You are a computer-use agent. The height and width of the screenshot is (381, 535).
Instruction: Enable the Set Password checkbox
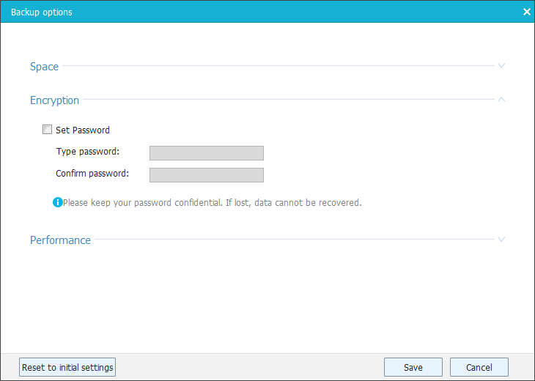coord(48,130)
